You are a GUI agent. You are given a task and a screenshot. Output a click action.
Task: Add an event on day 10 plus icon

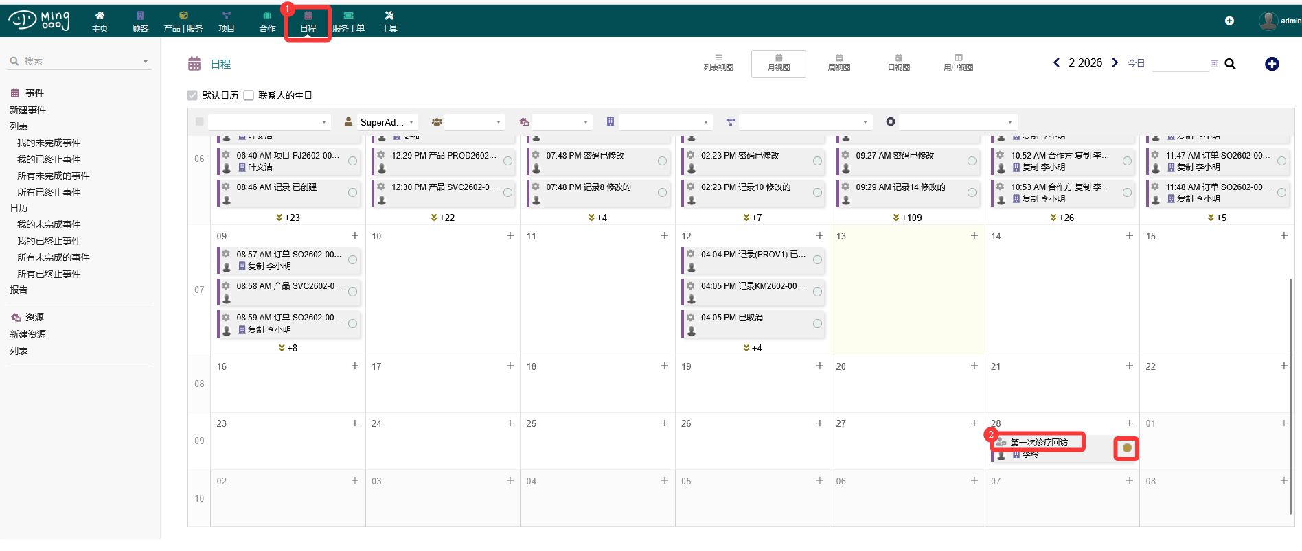click(510, 235)
